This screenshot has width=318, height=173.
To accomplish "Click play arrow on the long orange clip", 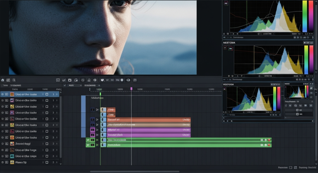I will coord(97,119).
